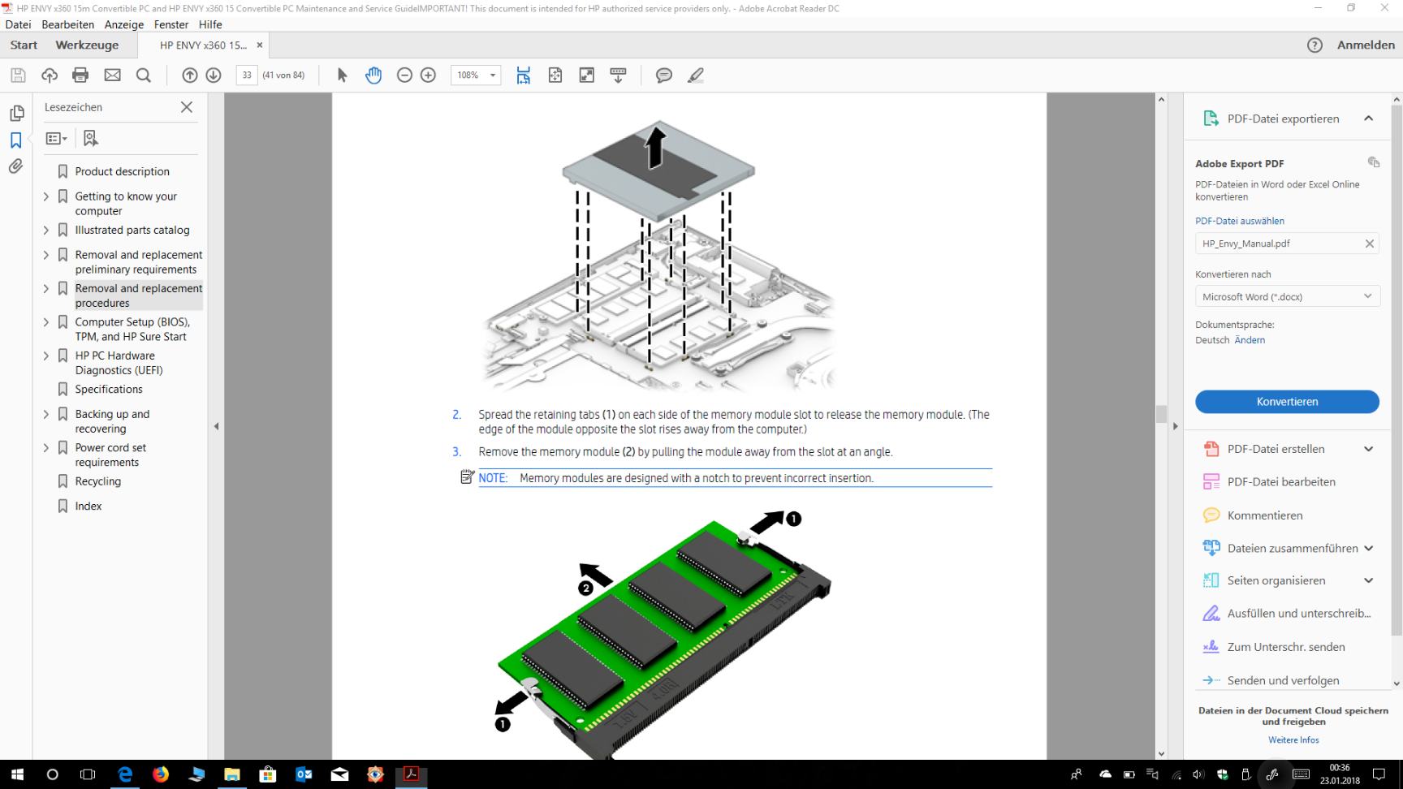The image size is (1403, 789).
Task: Zoom in with plus icon
Action: [428, 75]
